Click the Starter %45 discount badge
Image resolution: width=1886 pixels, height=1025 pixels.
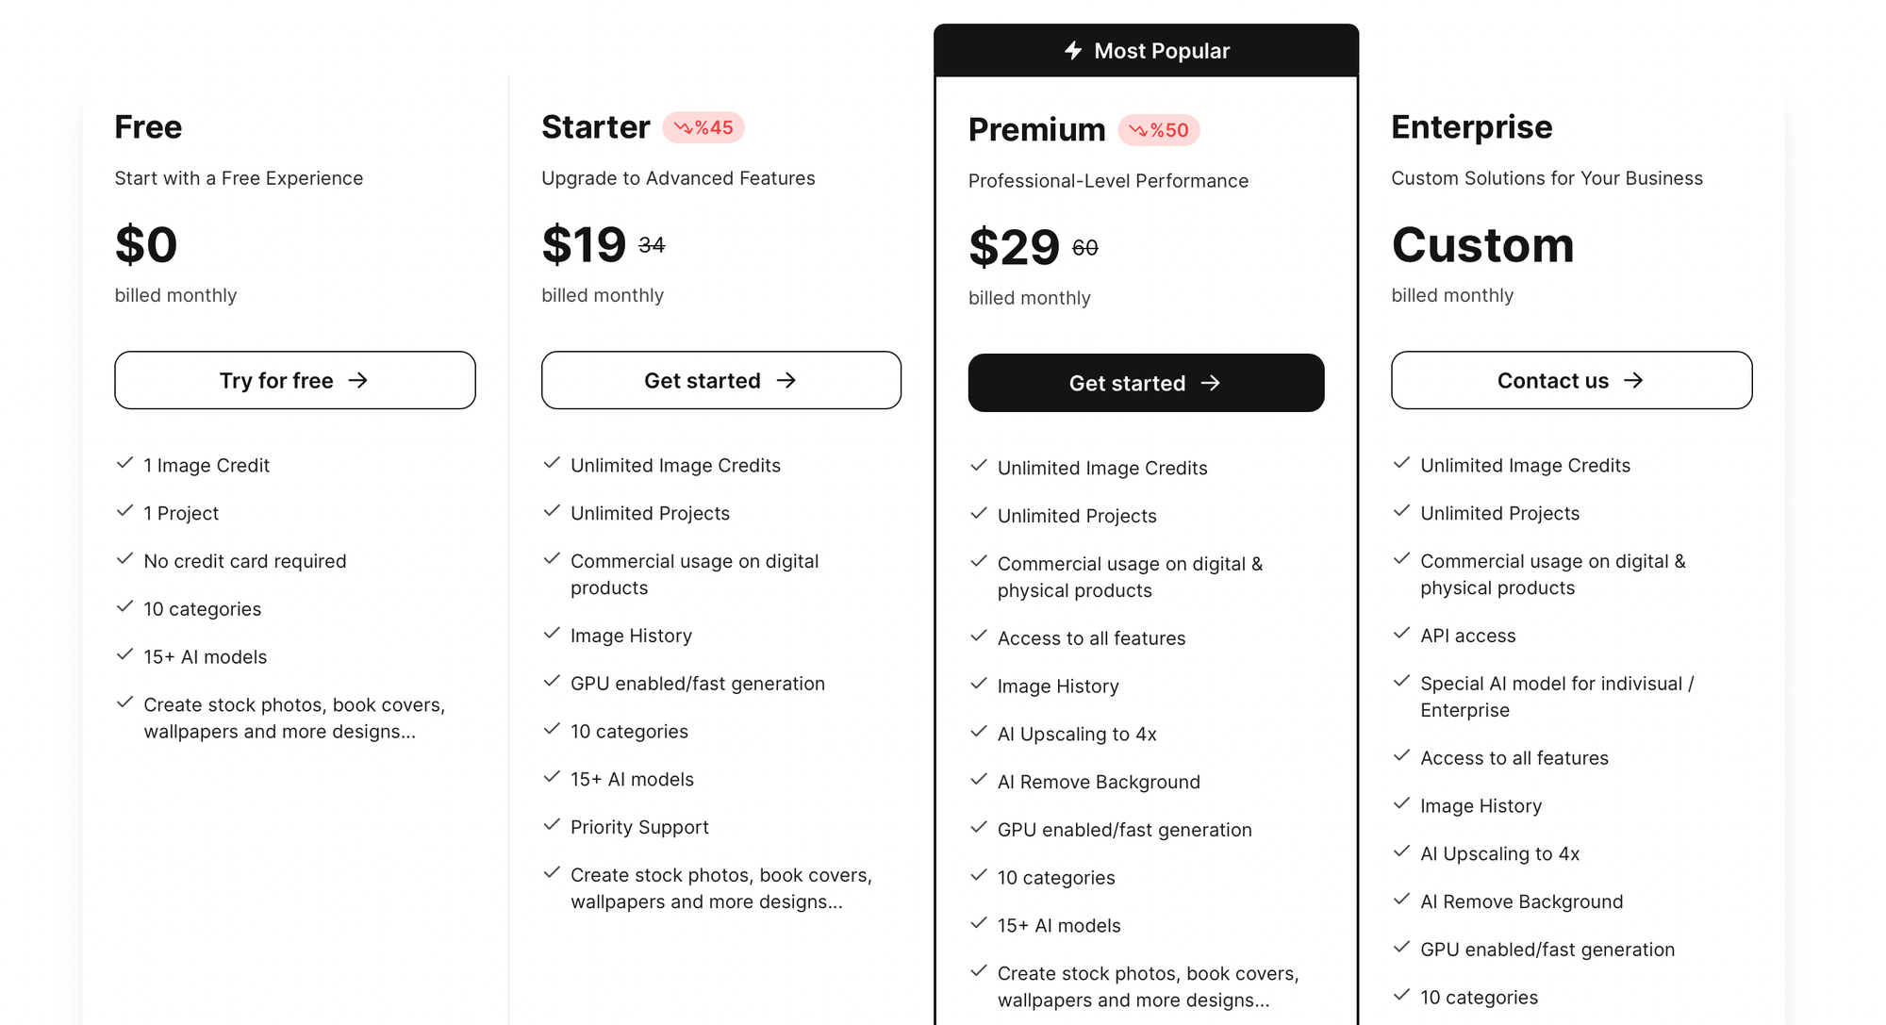coord(703,127)
